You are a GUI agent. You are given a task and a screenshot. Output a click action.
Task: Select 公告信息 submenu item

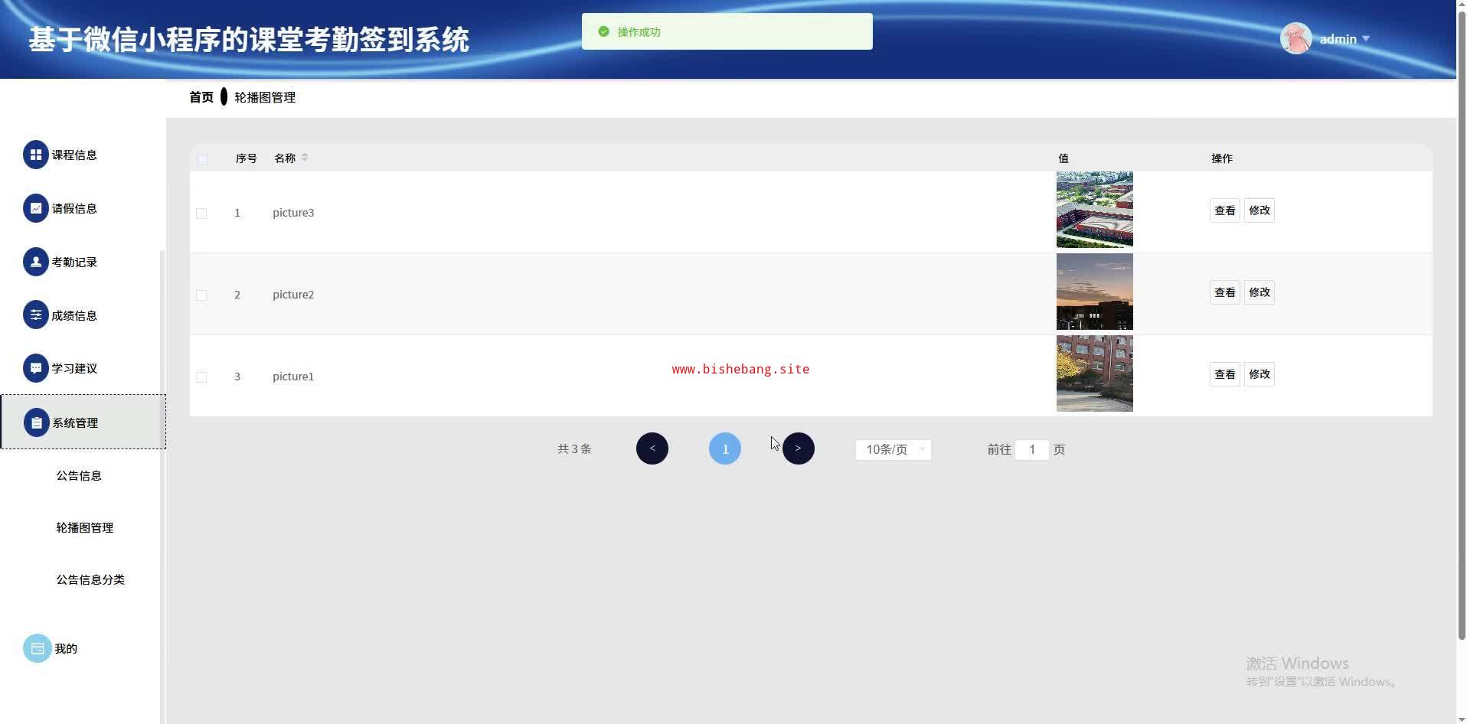79,475
